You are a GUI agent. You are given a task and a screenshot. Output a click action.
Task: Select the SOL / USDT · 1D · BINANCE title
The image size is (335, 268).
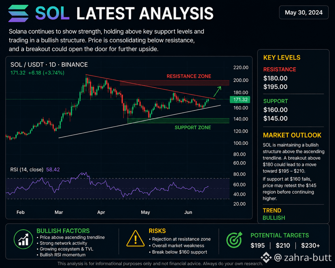pos(49,65)
